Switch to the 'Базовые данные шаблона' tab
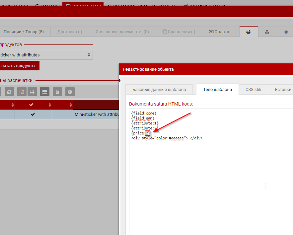 click(159, 89)
